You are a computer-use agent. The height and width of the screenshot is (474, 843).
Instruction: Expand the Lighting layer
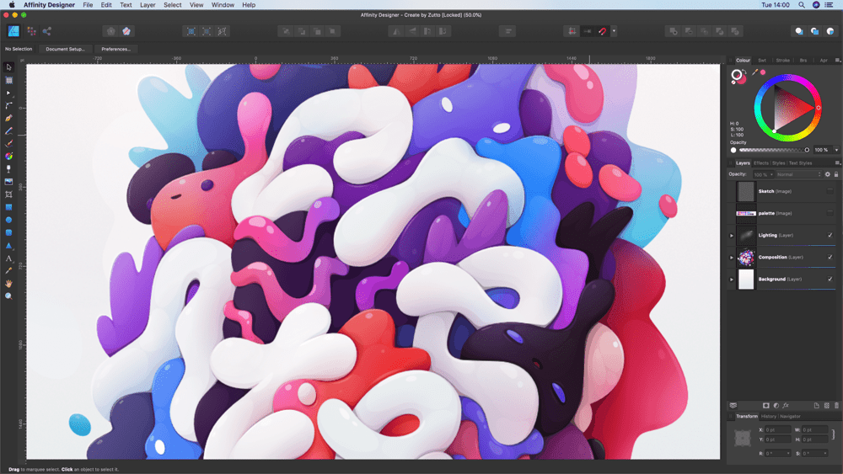(731, 236)
